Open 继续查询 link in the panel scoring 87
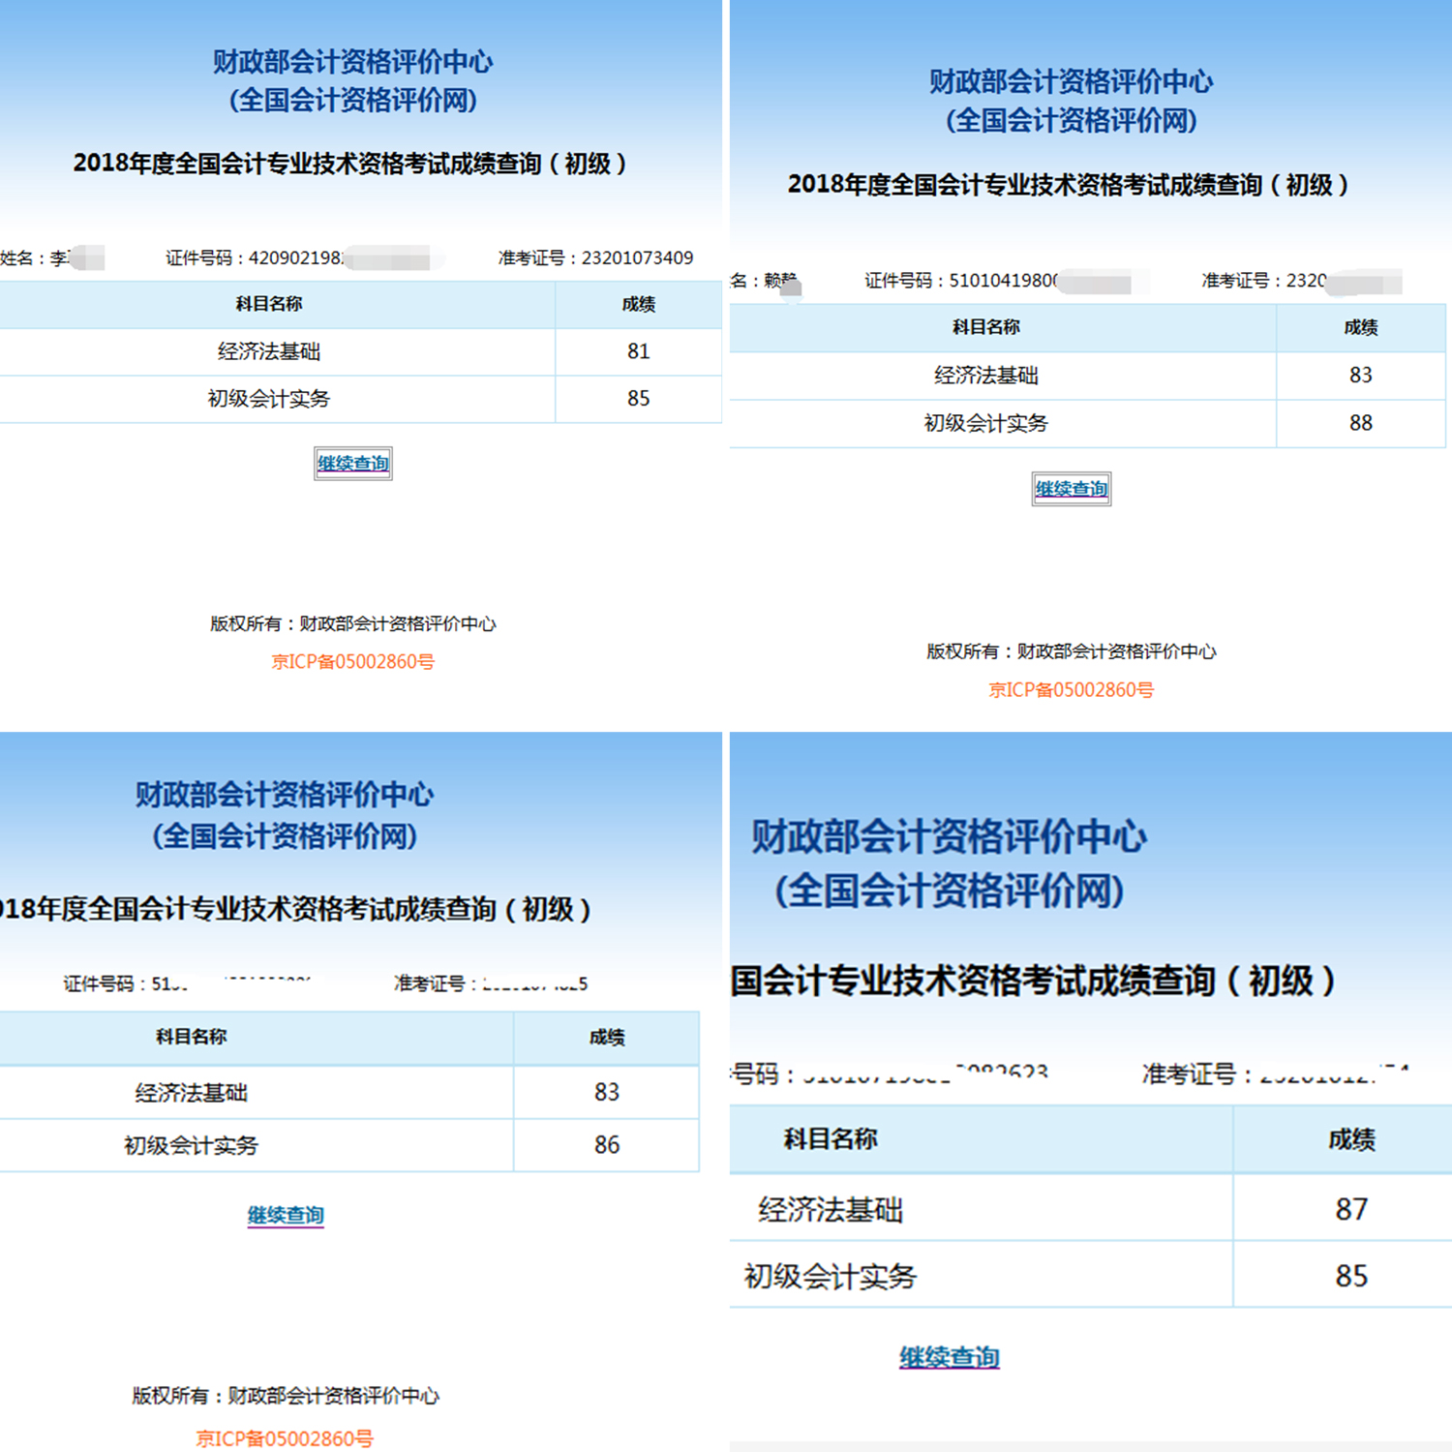Image resolution: width=1452 pixels, height=1452 pixels. 950,1357
